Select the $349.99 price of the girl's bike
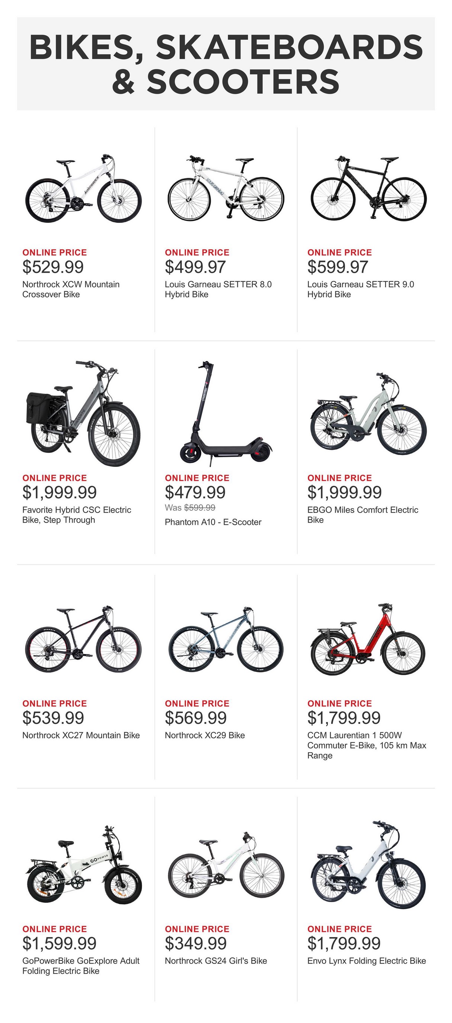452x1023 pixels. 196,943
